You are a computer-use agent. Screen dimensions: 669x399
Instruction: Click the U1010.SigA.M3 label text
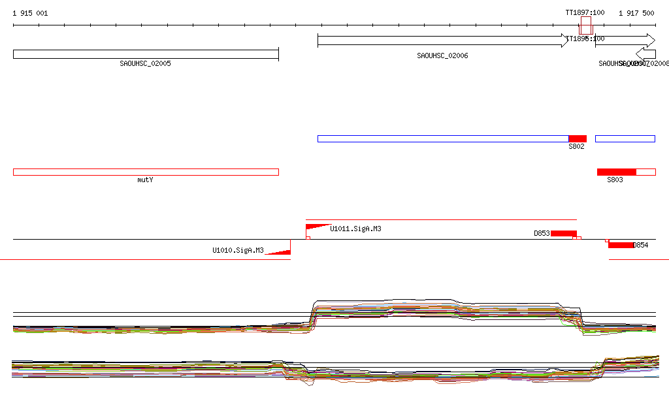[x=238, y=250]
